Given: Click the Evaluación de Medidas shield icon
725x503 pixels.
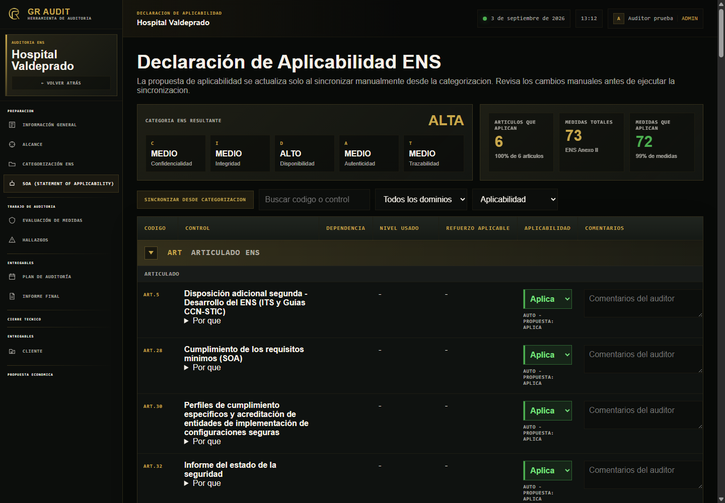Looking at the screenshot, I should 12,220.
